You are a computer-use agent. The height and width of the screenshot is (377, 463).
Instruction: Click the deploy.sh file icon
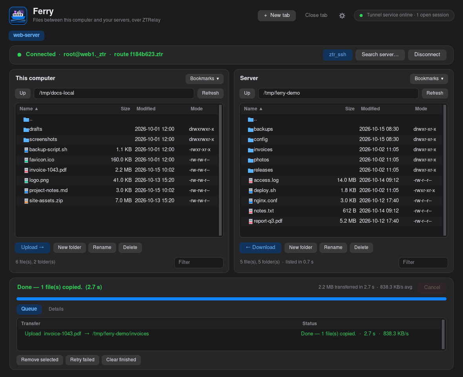pyautogui.click(x=251, y=190)
